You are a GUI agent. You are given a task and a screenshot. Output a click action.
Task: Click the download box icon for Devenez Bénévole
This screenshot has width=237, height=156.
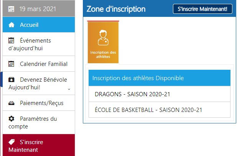click(x=12, y=80)
